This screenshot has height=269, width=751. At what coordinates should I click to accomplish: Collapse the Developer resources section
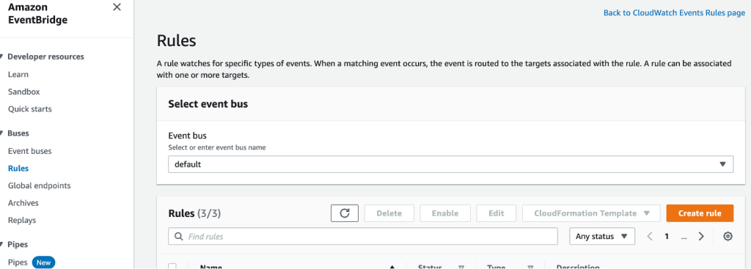(x=2, y=56)
